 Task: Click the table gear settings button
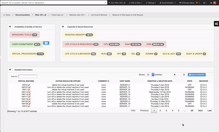(x=175, y=75)
